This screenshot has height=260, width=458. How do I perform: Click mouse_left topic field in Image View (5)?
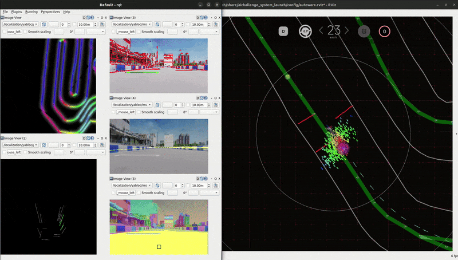[x=126, y=192]
